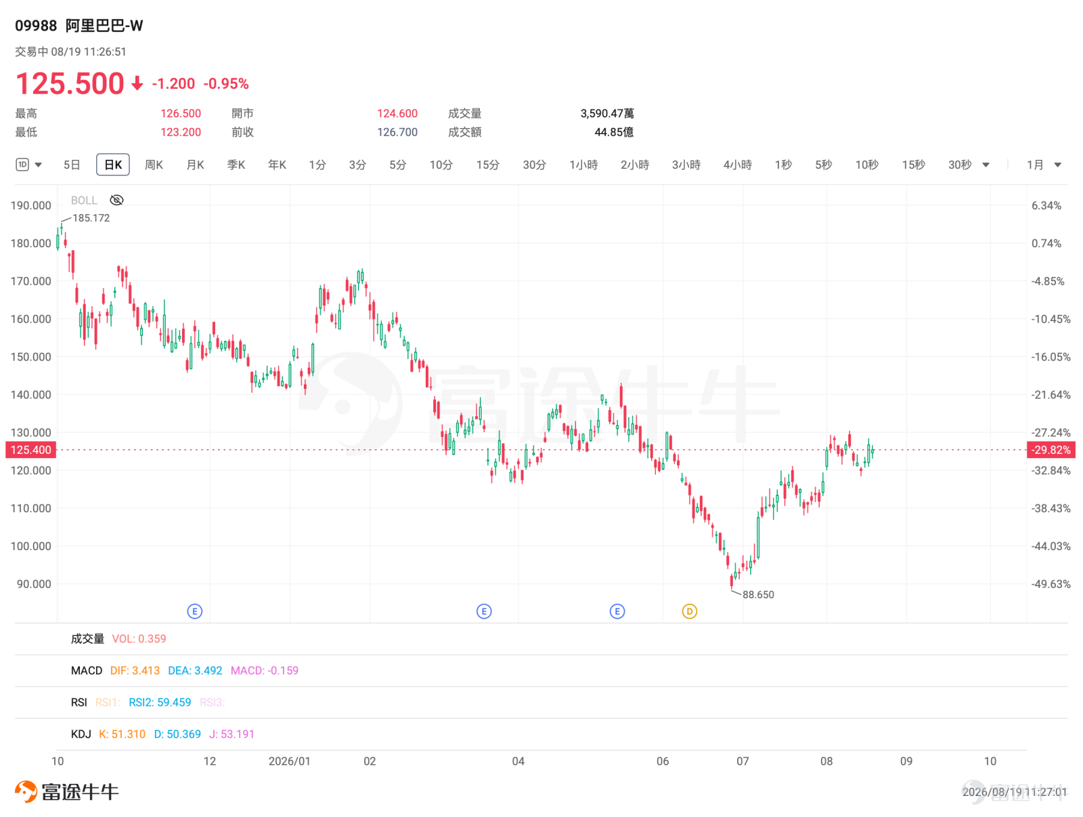Click the -29.82% percent tag on right axis
The width and height of the screenshot is (1083, 817).
1051,450
